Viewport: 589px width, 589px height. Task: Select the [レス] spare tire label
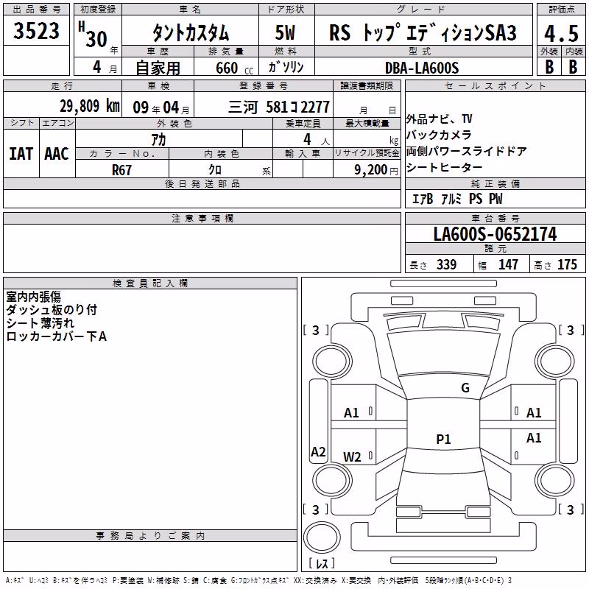pyautogui.click(x=322, y=562)
